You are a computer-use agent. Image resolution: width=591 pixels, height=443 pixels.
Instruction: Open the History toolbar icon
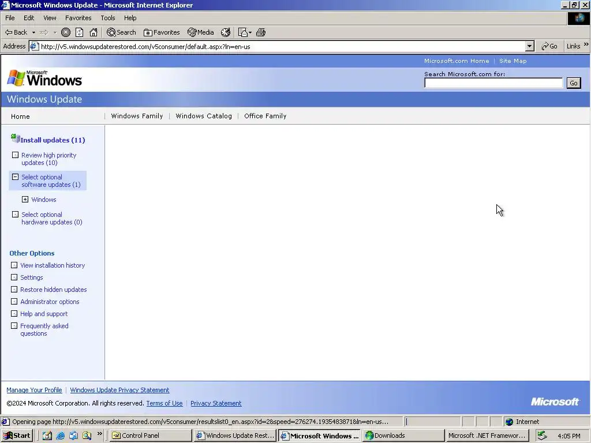click(226, 32)
